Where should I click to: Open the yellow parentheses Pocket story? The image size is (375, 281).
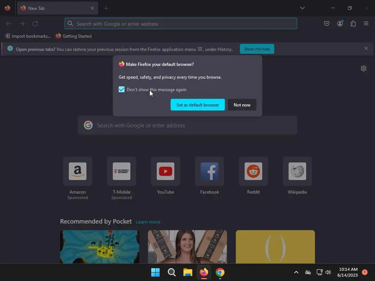(x=275, y=247)
